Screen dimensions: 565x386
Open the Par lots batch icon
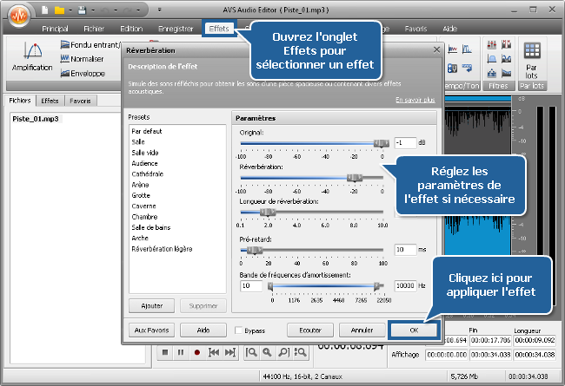click(x=531, y=52)
